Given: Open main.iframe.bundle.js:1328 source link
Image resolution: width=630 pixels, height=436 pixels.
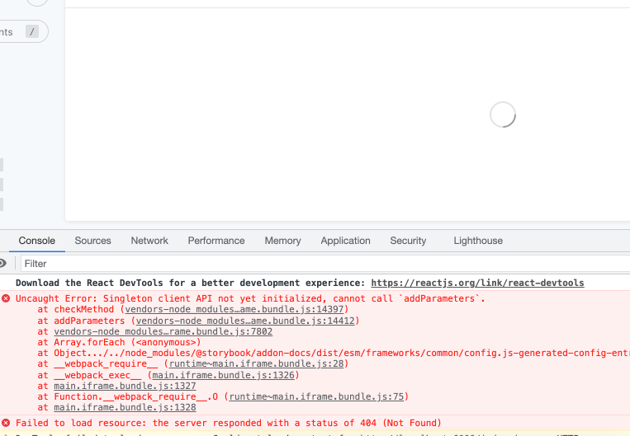Looking at the screenshot, I should click(125, 407).
